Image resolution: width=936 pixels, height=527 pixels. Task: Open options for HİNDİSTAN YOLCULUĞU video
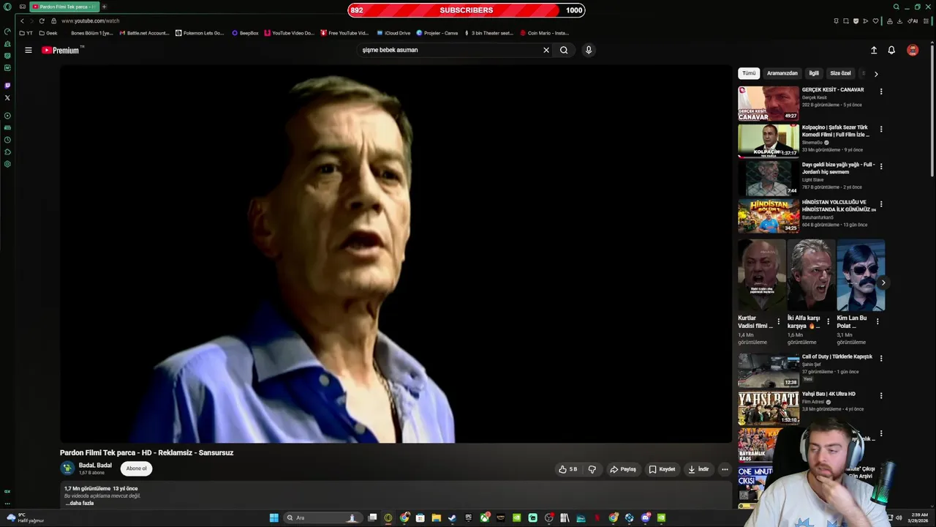coord(881,204)
